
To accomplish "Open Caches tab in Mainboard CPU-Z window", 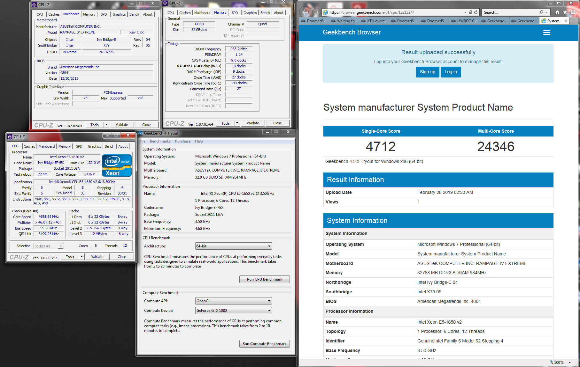I will click(x=54, y=14).
